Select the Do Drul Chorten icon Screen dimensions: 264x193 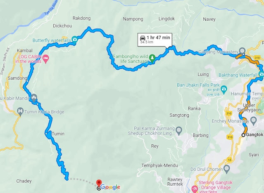coord(226,168)
